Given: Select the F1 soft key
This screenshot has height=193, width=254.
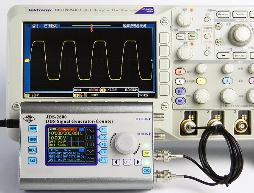Looking at the screenshot, I should coord(103,130).
